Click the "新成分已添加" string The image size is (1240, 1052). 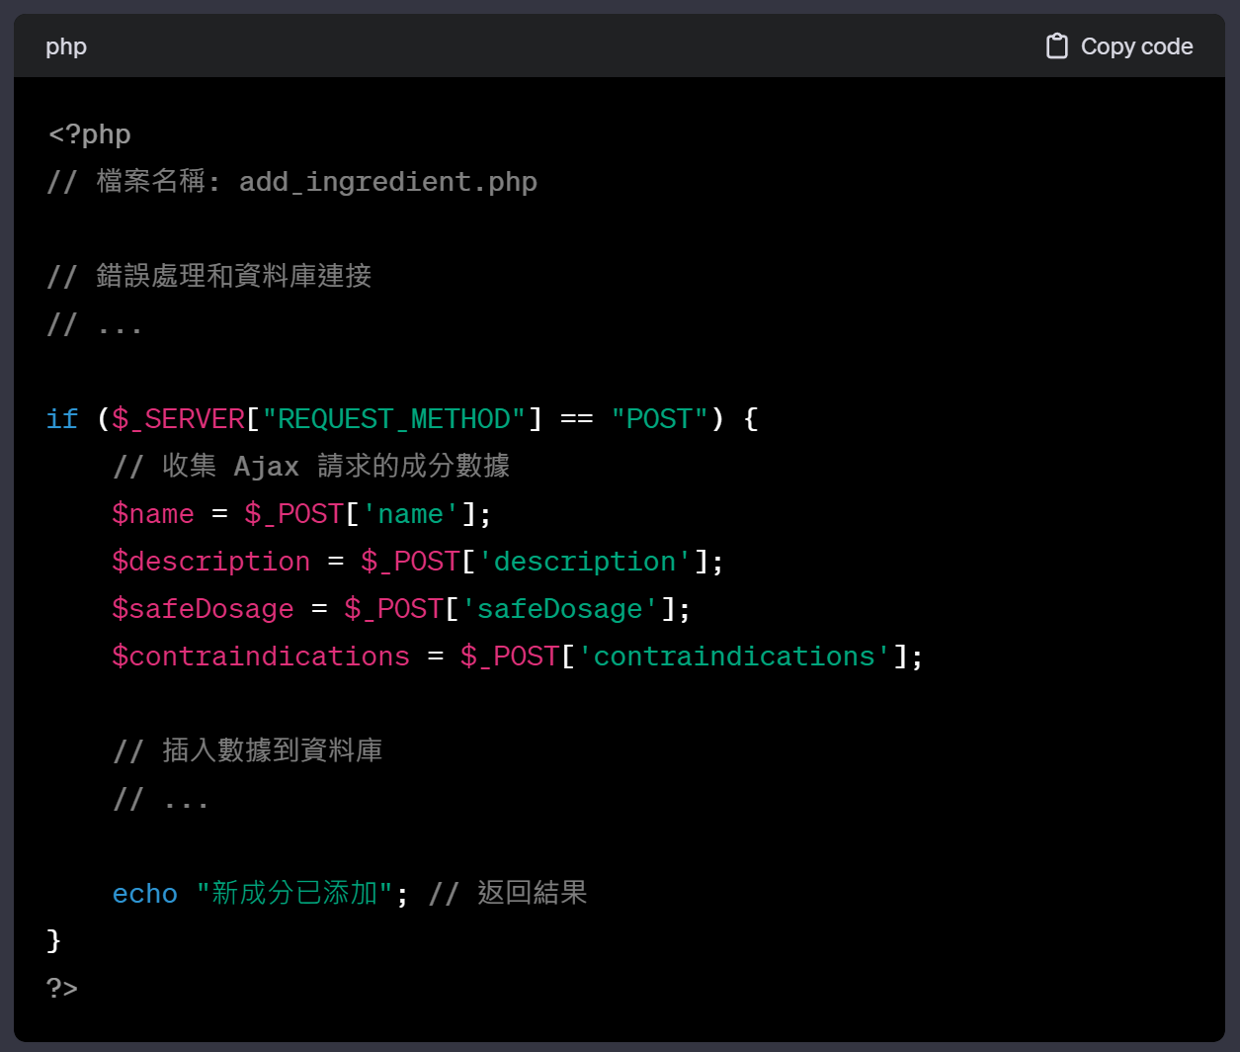295,894
